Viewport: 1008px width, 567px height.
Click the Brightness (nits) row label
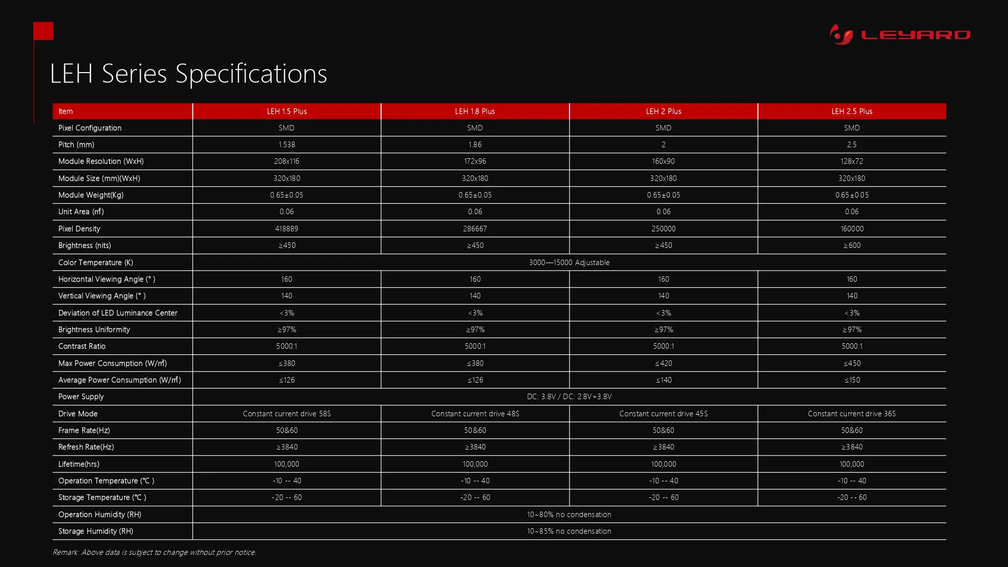(x=85, y=245)
